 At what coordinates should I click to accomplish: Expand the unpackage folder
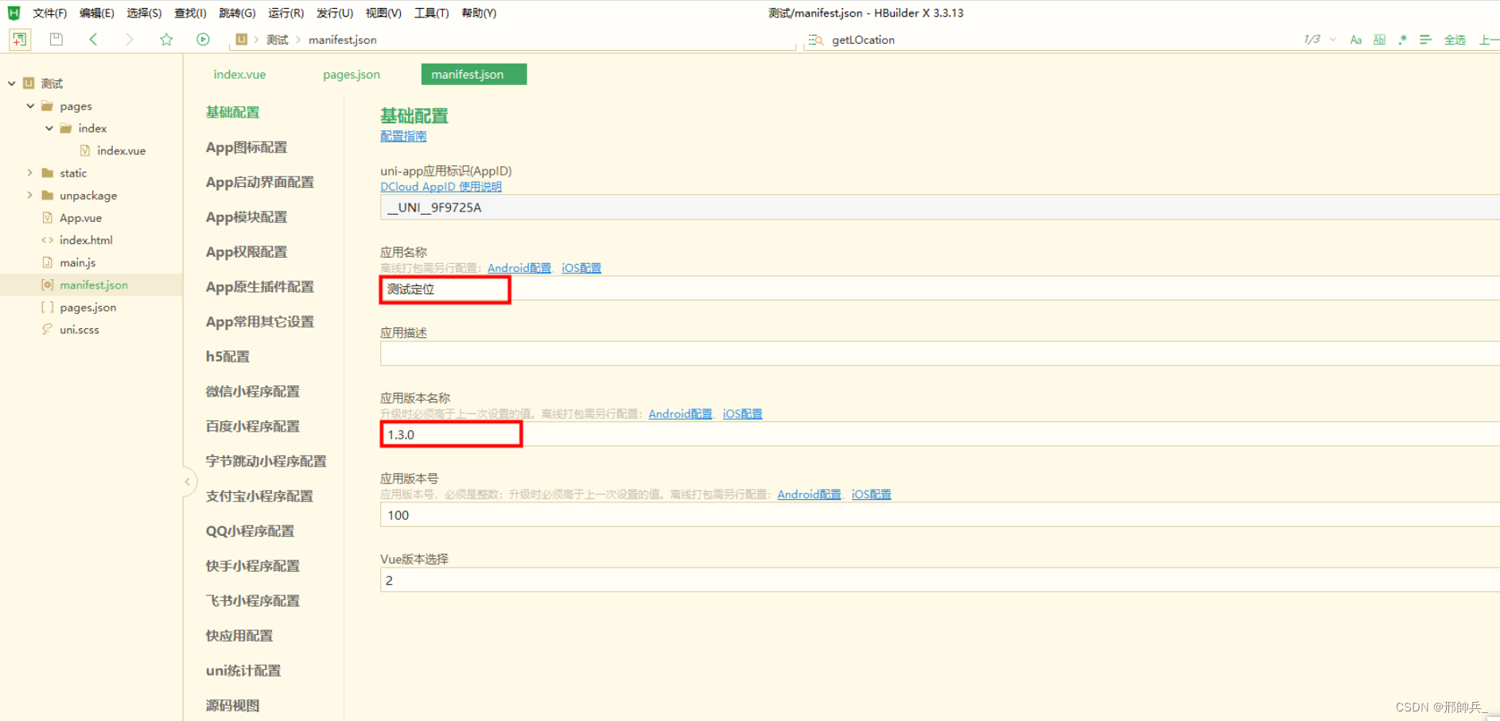[30, 195]
